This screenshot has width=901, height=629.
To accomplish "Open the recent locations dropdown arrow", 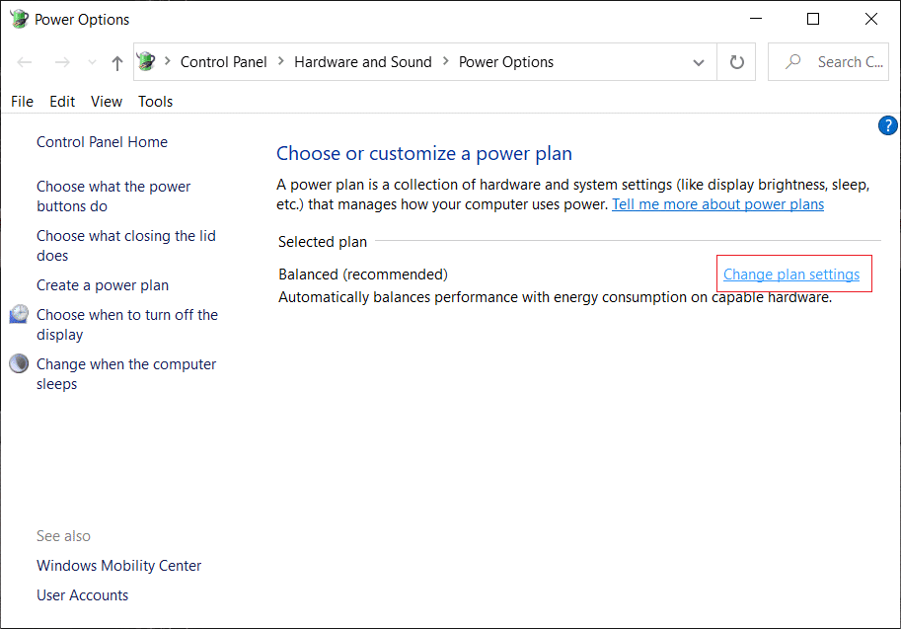I will pyautogui.click(x=92, y=62).
